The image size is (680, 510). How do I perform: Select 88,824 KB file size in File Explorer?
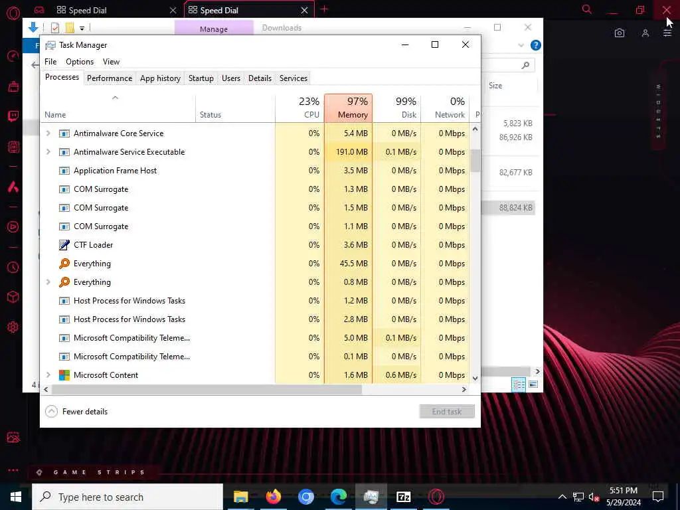[x=515, y=207]
